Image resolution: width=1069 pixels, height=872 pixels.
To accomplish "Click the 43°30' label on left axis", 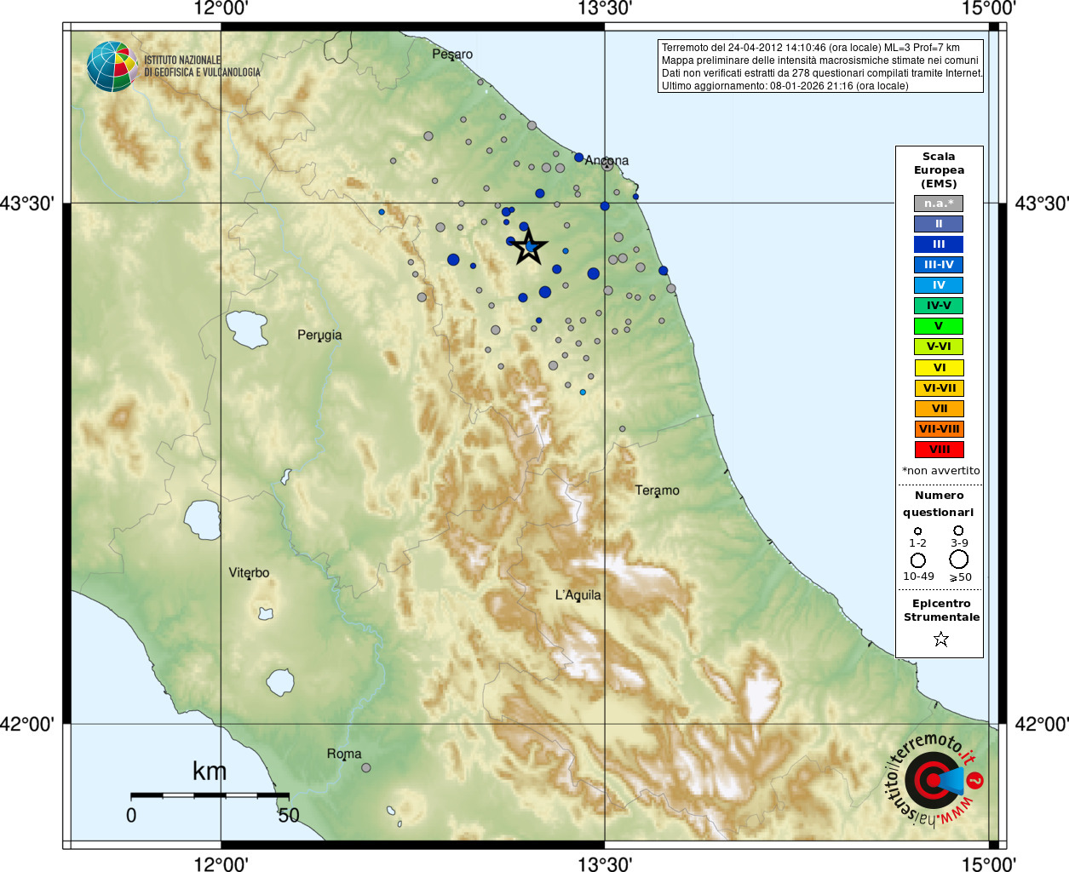I will (27, 204).
